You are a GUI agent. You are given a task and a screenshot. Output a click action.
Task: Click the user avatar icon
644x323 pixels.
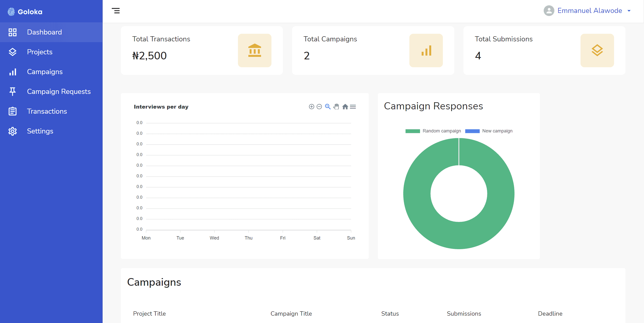tap(549, 11)
